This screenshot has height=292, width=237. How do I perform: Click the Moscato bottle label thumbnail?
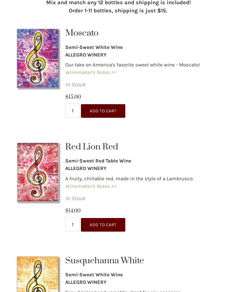37,58
